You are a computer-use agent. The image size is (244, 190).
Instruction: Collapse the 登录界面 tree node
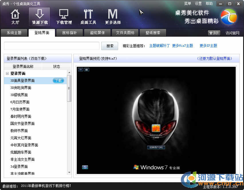coord(7,74)
